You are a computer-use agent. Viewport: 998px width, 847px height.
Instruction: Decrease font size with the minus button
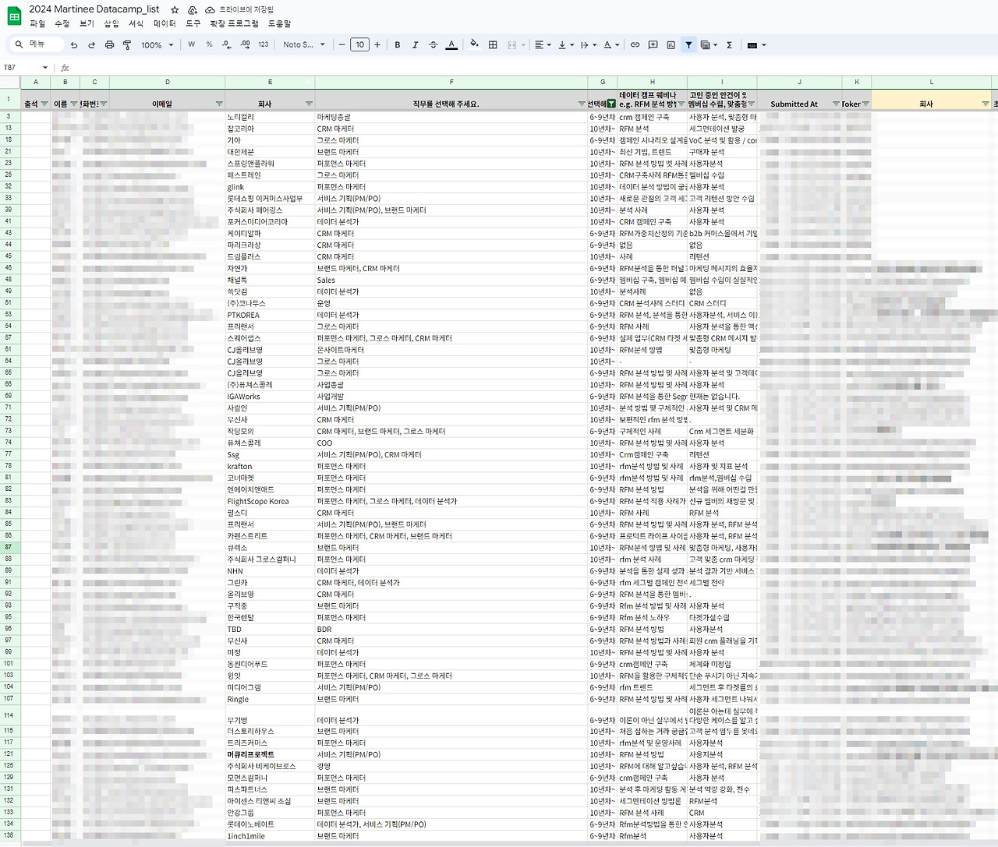click(342, 45)
